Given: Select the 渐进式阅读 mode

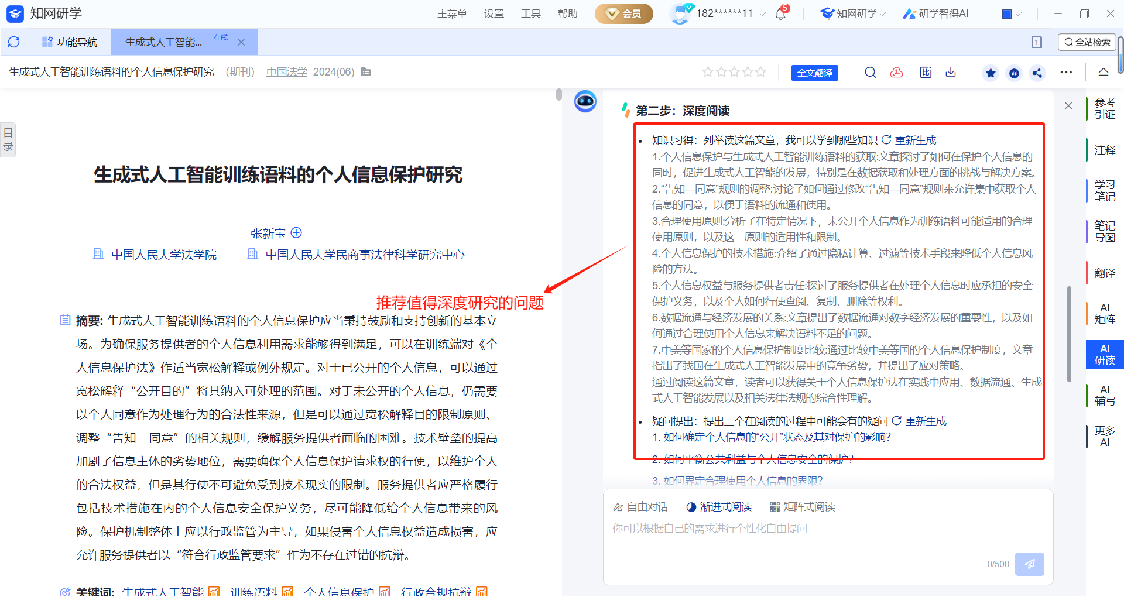Looking at the screenshot, I should [719, 507].
